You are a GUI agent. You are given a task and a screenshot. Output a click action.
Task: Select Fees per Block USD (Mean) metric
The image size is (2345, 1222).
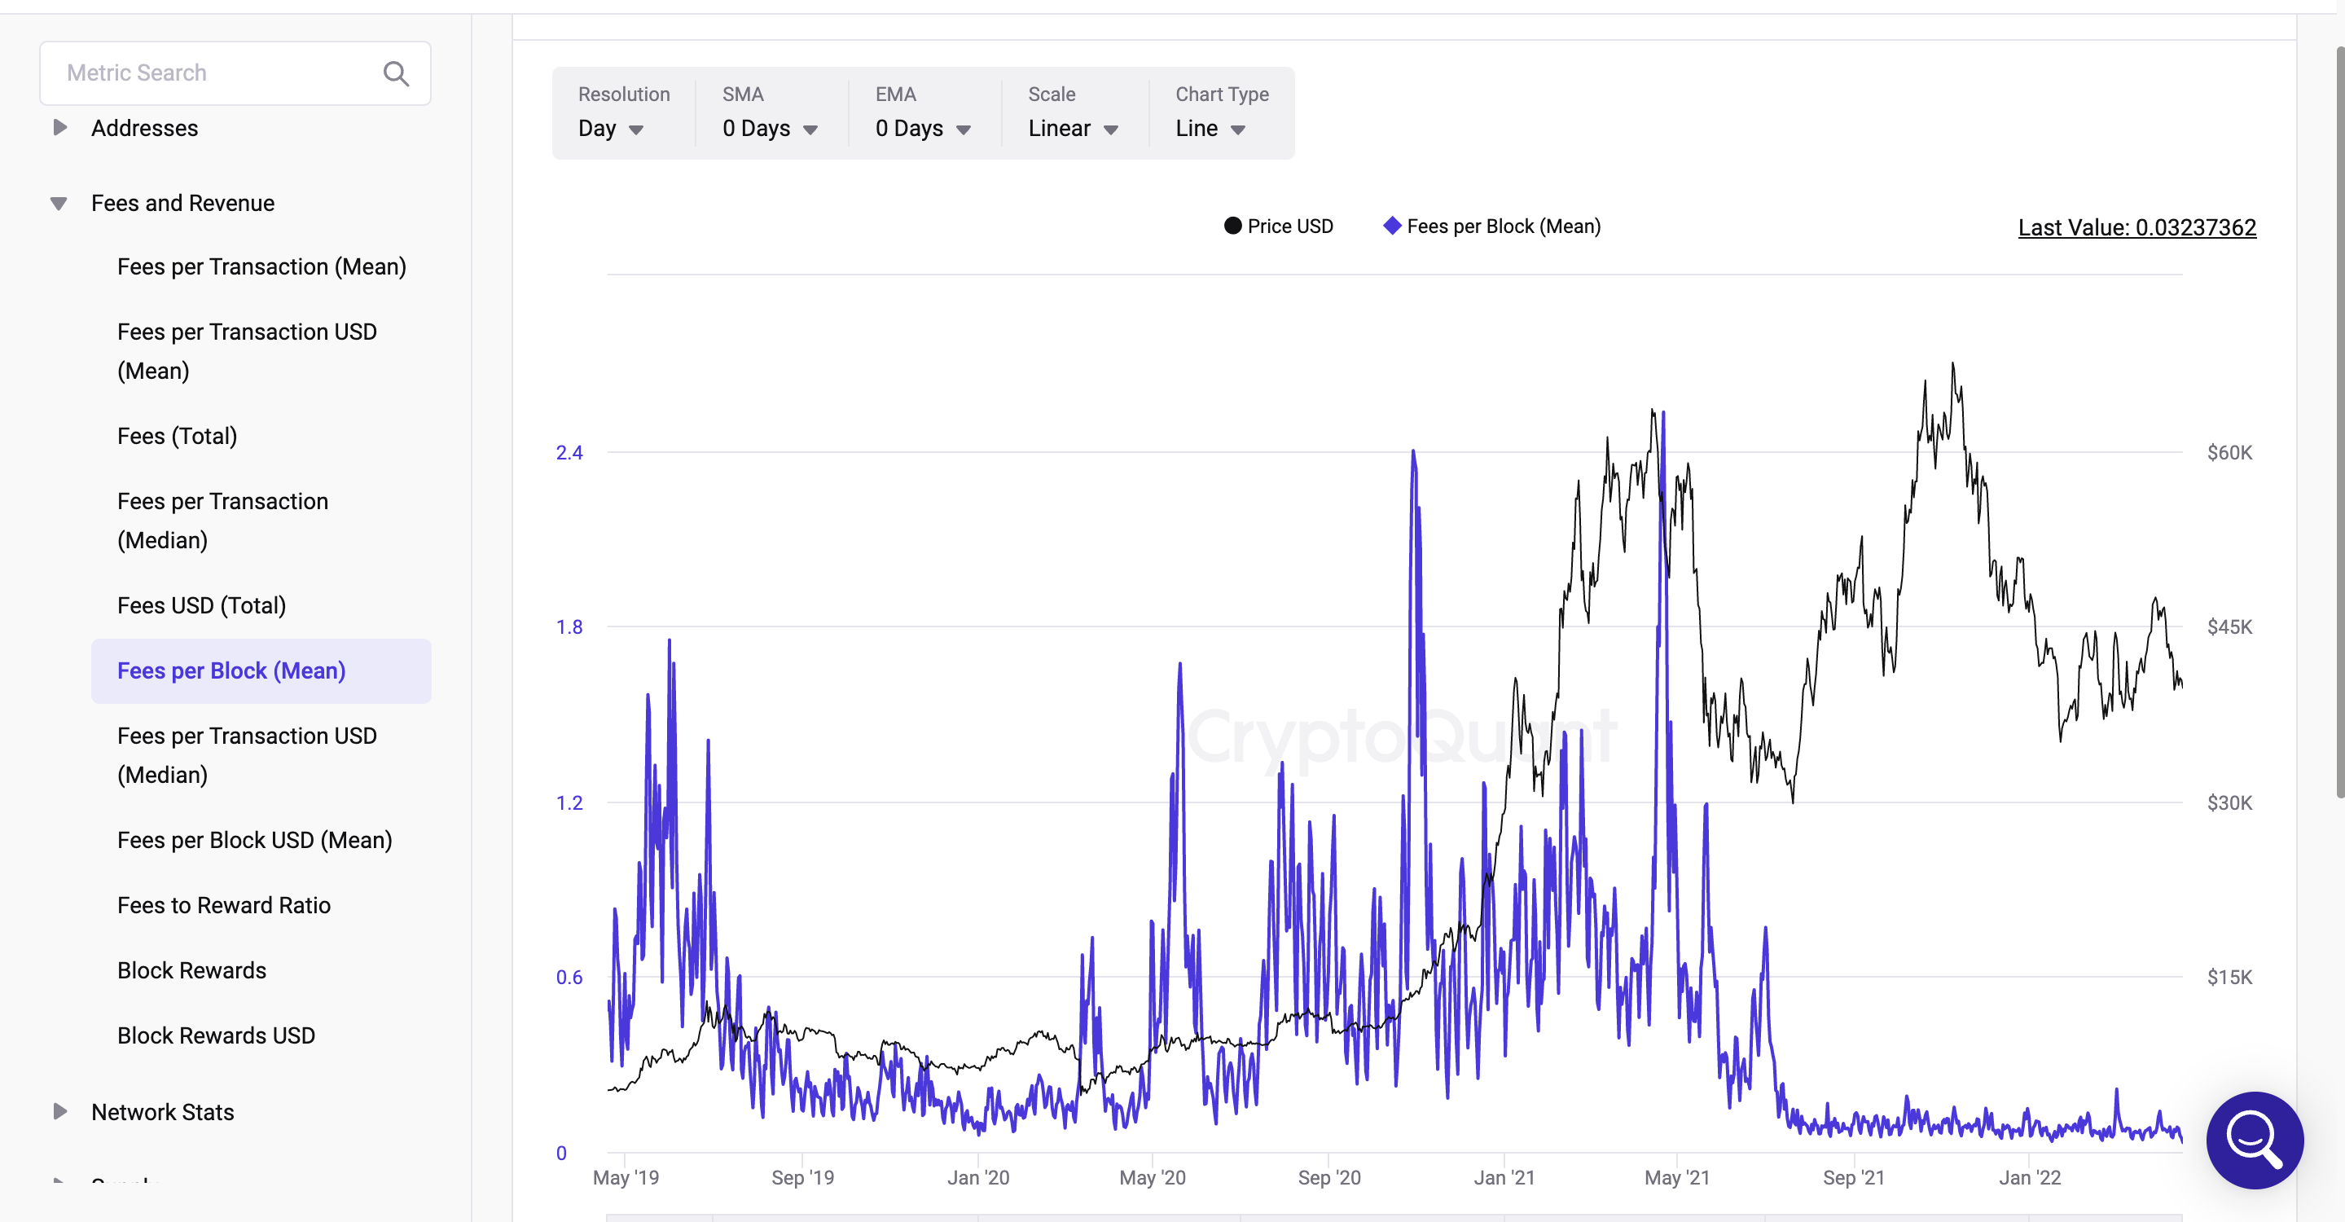click(254, 840)
